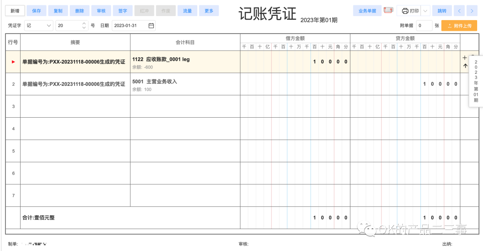Click row number 3 cell
This screenshot has width=483, height=251.
[13, 106]
